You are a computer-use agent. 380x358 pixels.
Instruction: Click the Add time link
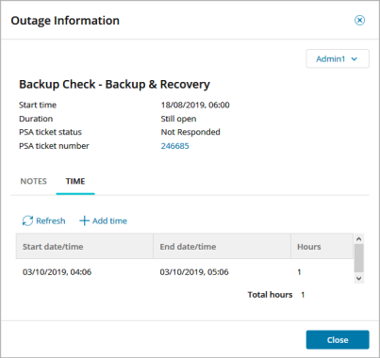coord(109,220)
